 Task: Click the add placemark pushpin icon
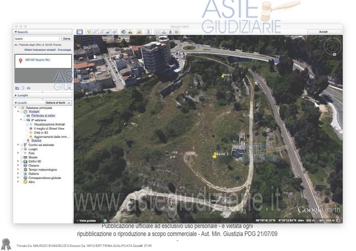tap(88, 31)
